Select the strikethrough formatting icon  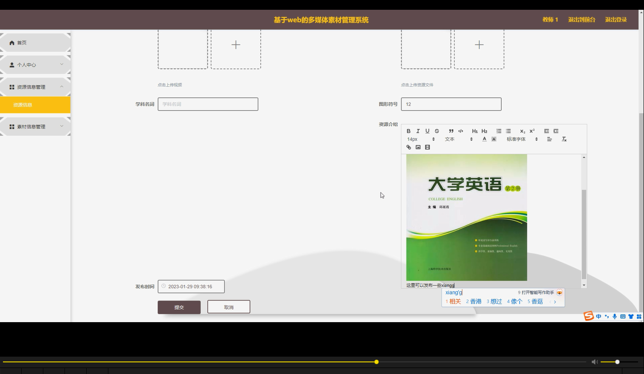(x=437, y=131)
